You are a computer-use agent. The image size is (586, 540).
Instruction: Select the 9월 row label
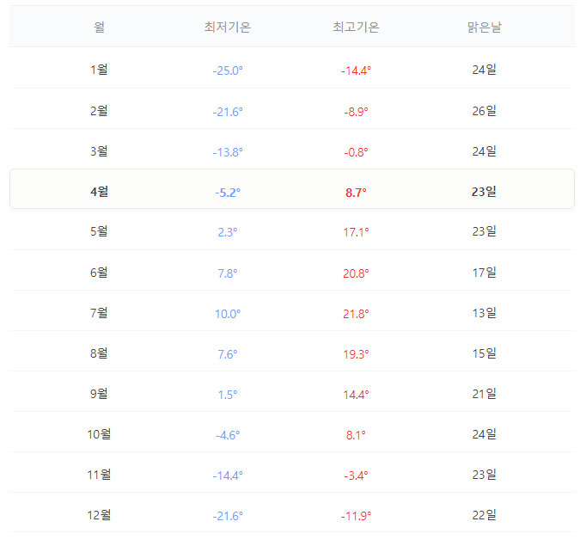coord(99,394)
